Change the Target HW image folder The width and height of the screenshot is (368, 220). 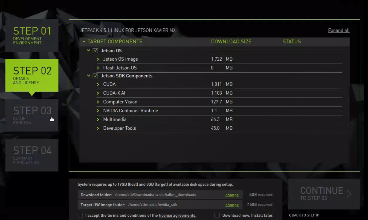pyautogui.click(x=232, y=205)
